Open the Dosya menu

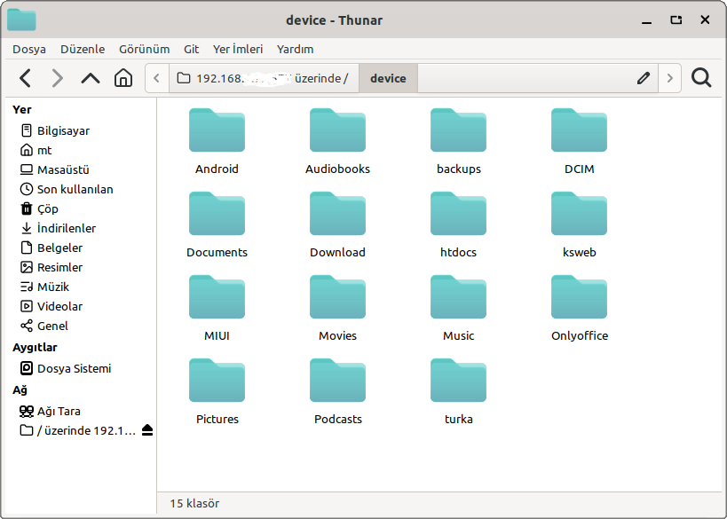[x=29, y=49]
